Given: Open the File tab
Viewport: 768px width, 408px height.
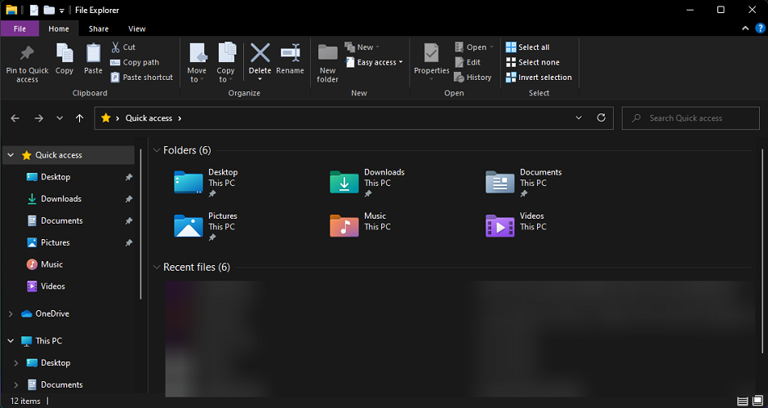Looking at the screenshot, I should click(x=20, y=29).
